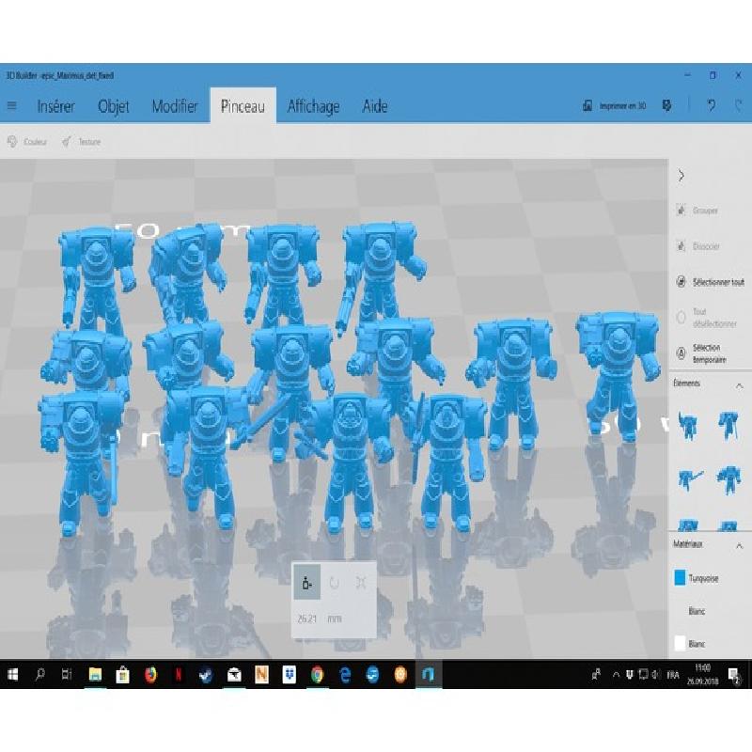The image size is (752, 752).
Task: Open Task View on the taskbar
Action: click(x=67, y=675)
